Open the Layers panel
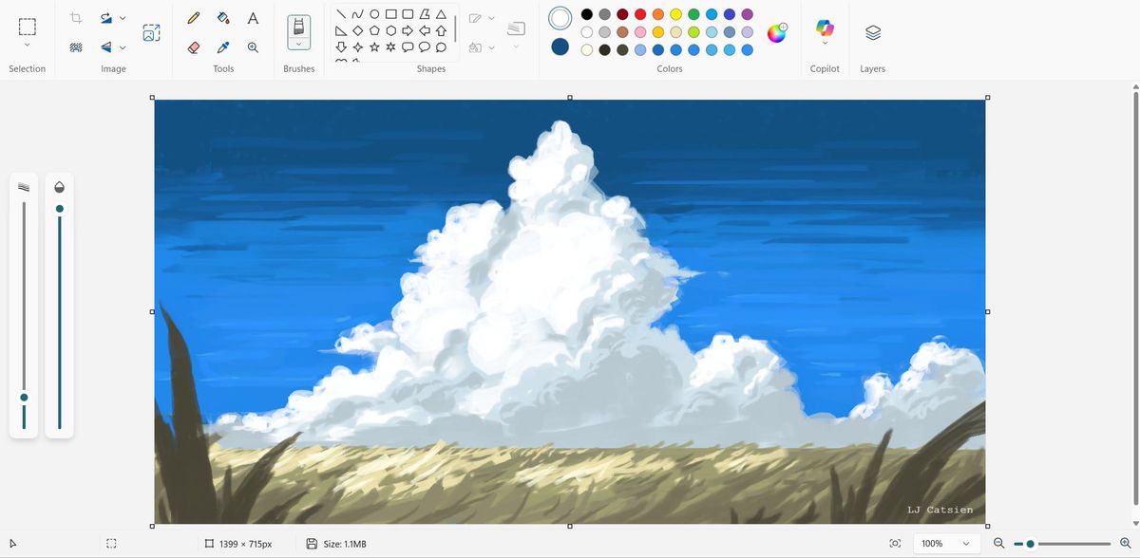This screenshot has height=558, width=1140. click(x=873, y=32)
